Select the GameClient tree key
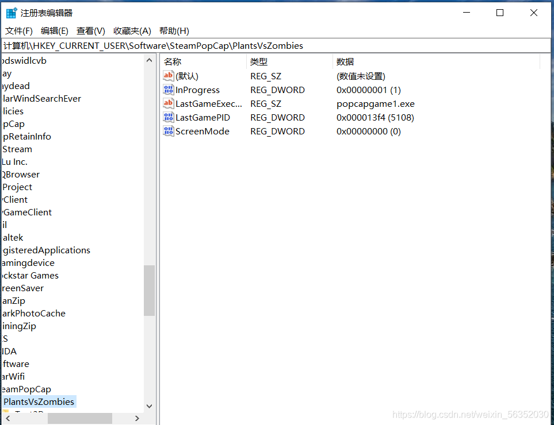This screenshot has height=425, width=554. (x=27, y=212)
